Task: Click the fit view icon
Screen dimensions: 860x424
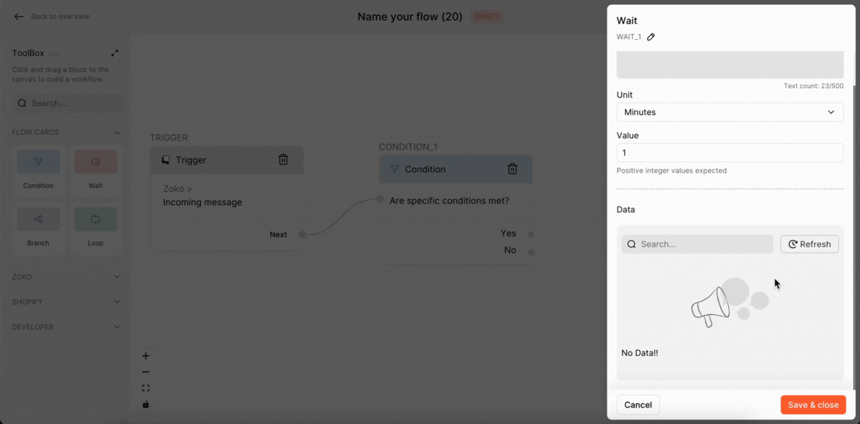Action: coord(146,388)
